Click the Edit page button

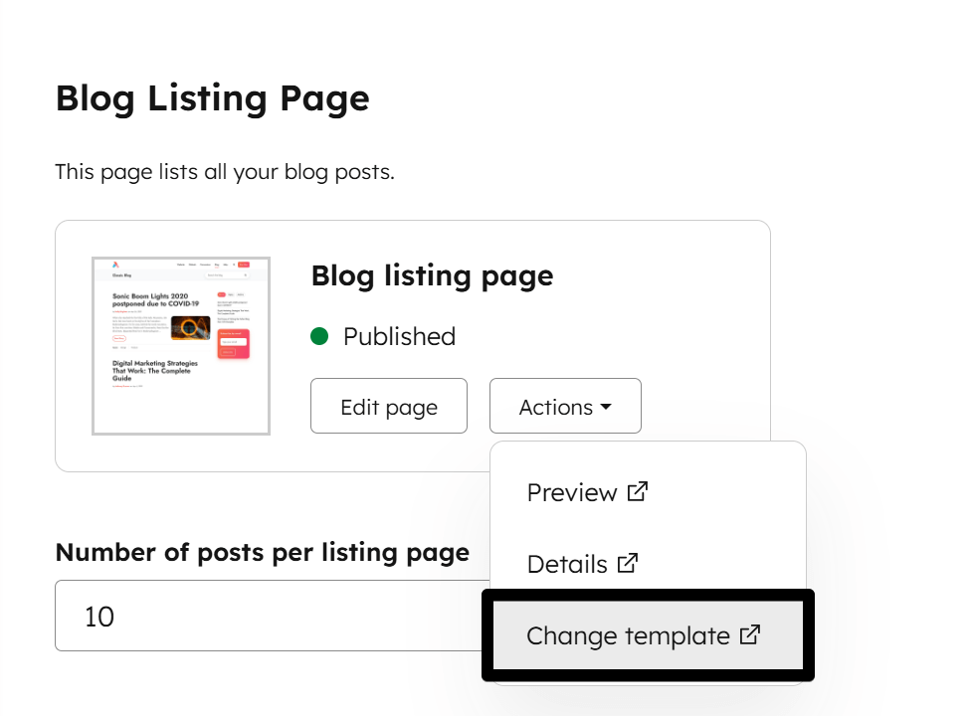pyautogui.click(x=388, y=406)
